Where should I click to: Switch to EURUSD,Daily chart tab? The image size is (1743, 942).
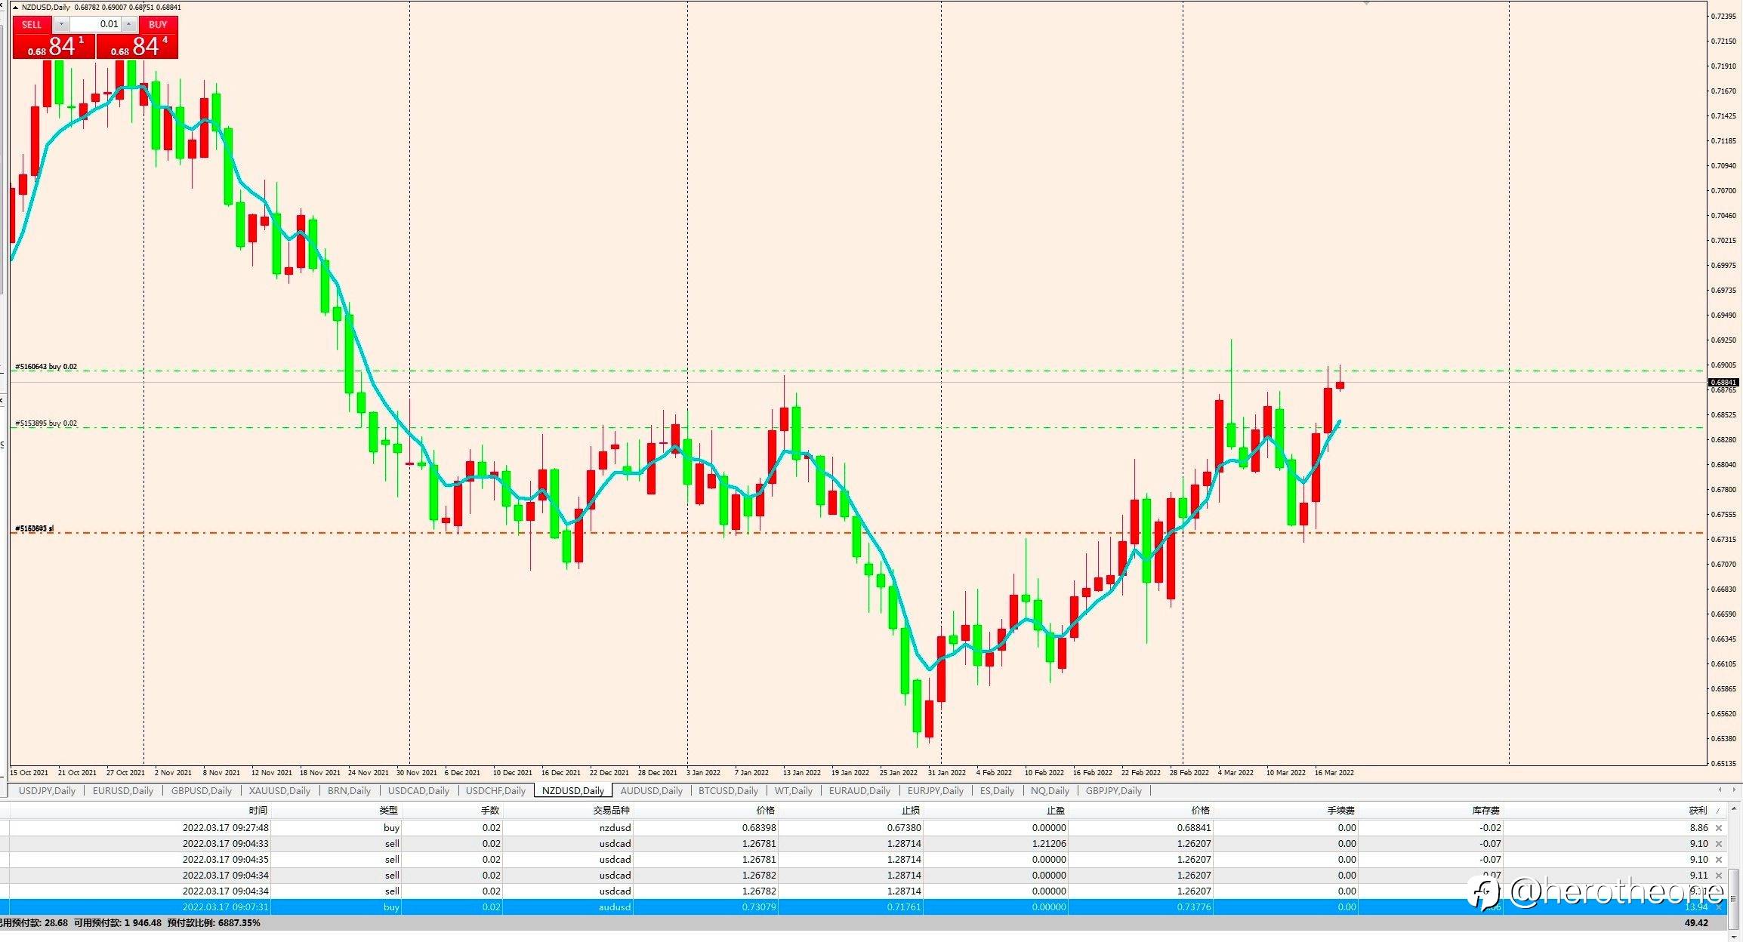[122, 791]
